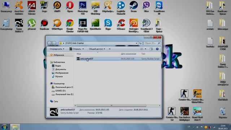Click the Explorer button on the taskbar

15,127
